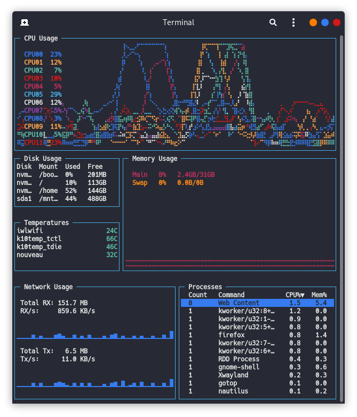The image size is (357, 417).
Task: Close window with red circle button
Action: click(x=337, y=22)
